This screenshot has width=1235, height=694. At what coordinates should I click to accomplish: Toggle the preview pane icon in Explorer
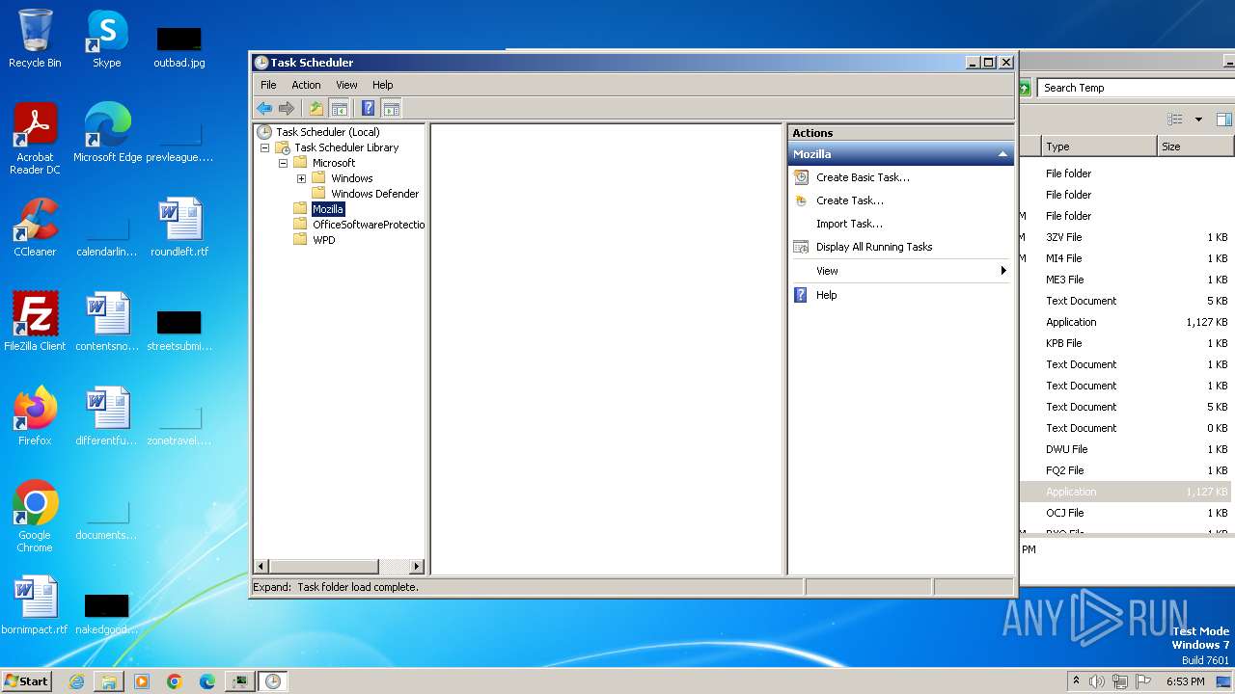pos(1223,120)
